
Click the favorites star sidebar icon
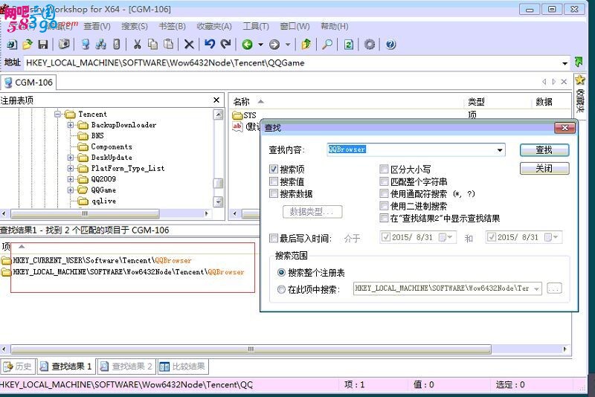tap(580, 80)
